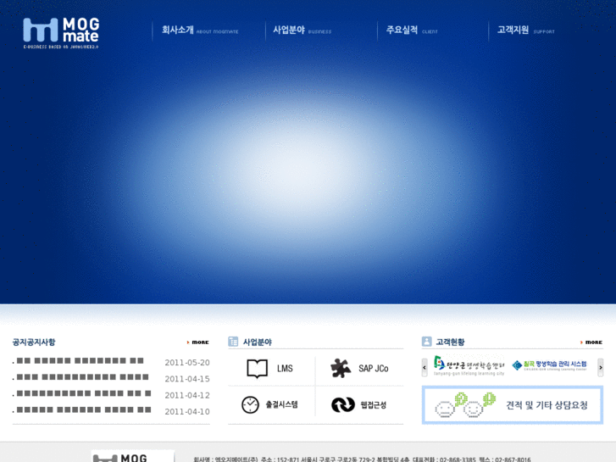Image resolution: width=616 pixels, height=462 pixels.
Task: Select the 웹접근성 circular arrows icon
Action: pyautogui.click(x=343, y=404)
